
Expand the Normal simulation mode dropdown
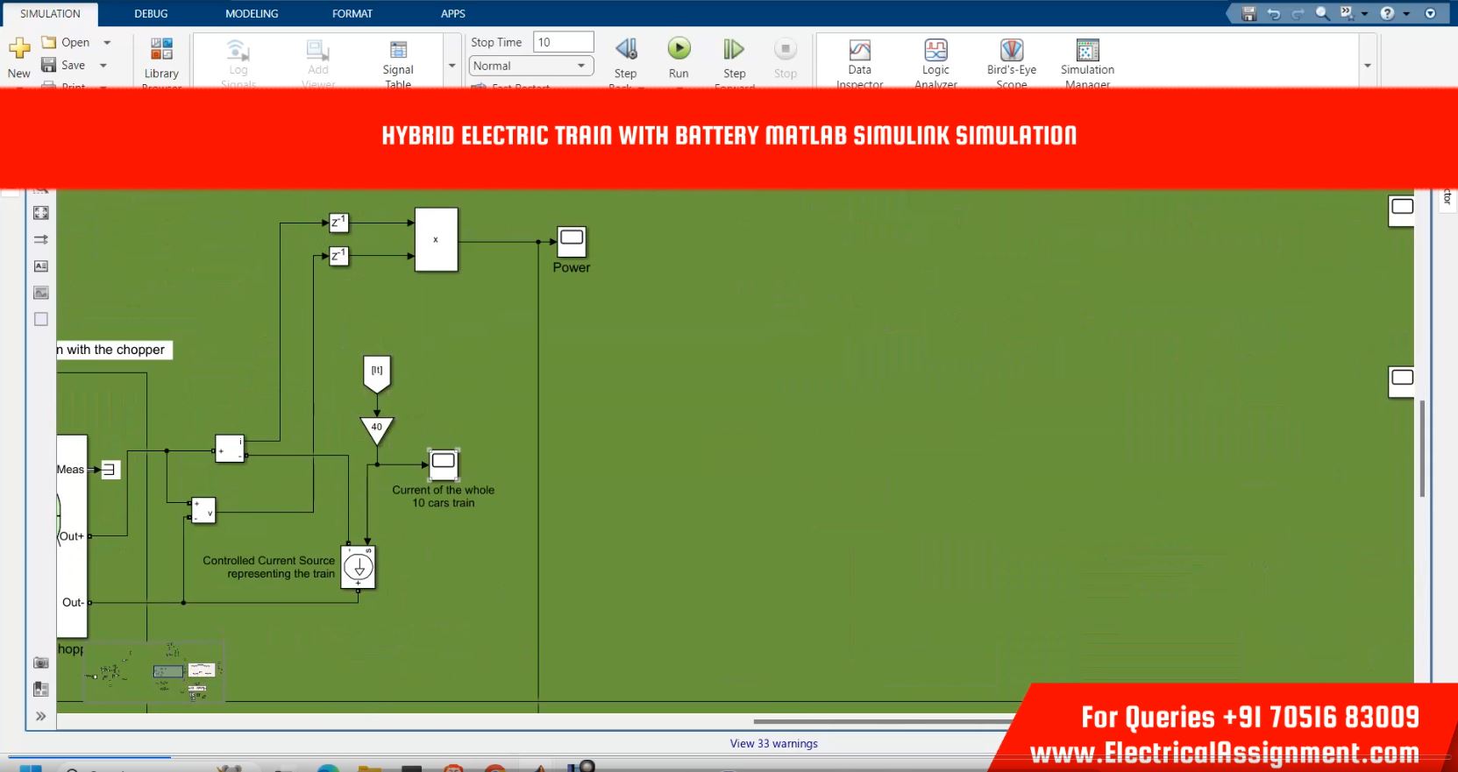580,66
